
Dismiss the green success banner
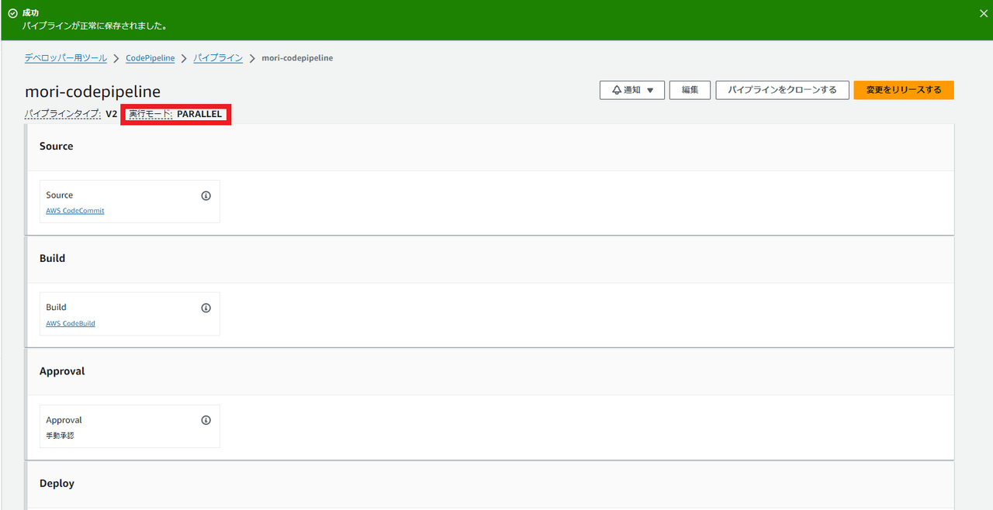tap(983, 13)
